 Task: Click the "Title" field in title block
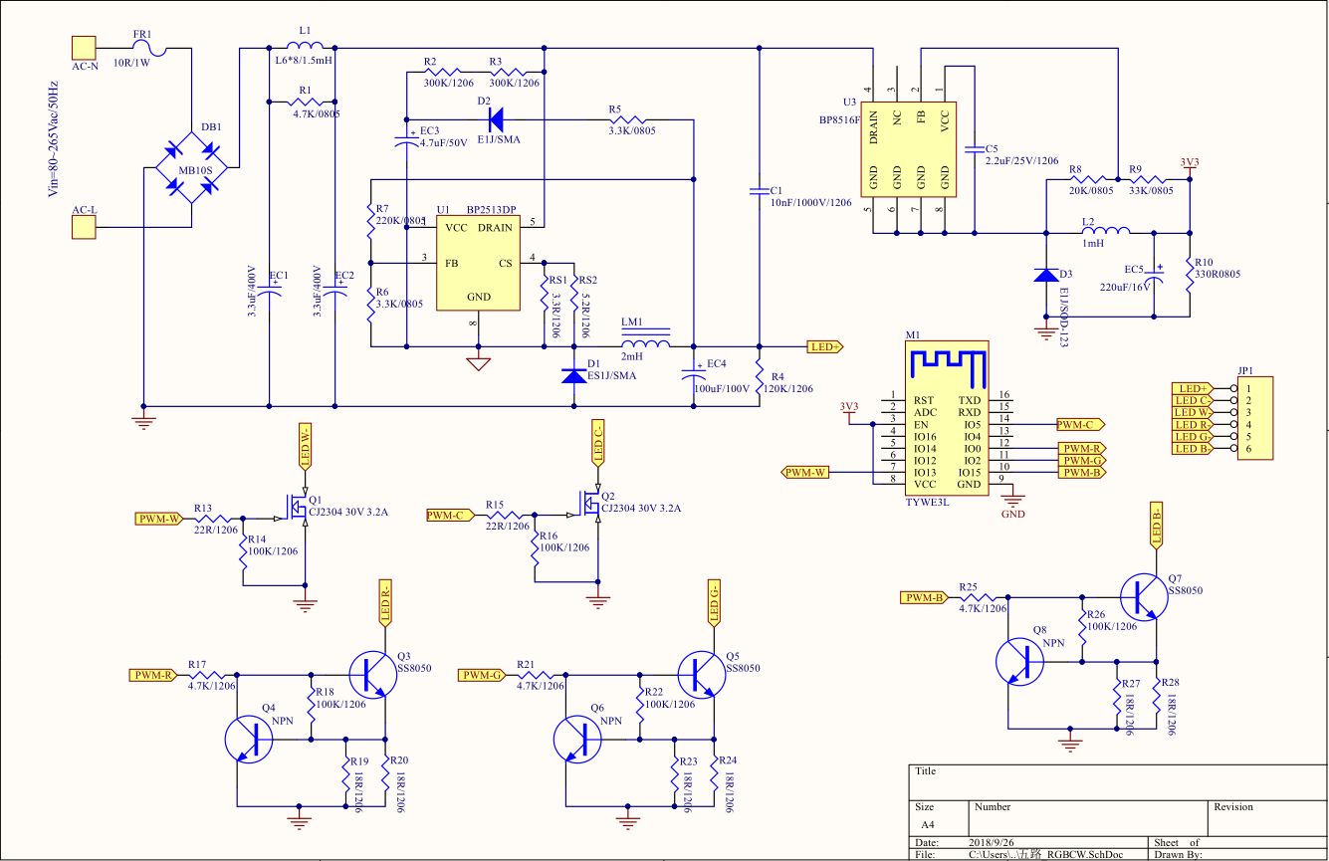[x=926, y=771]
